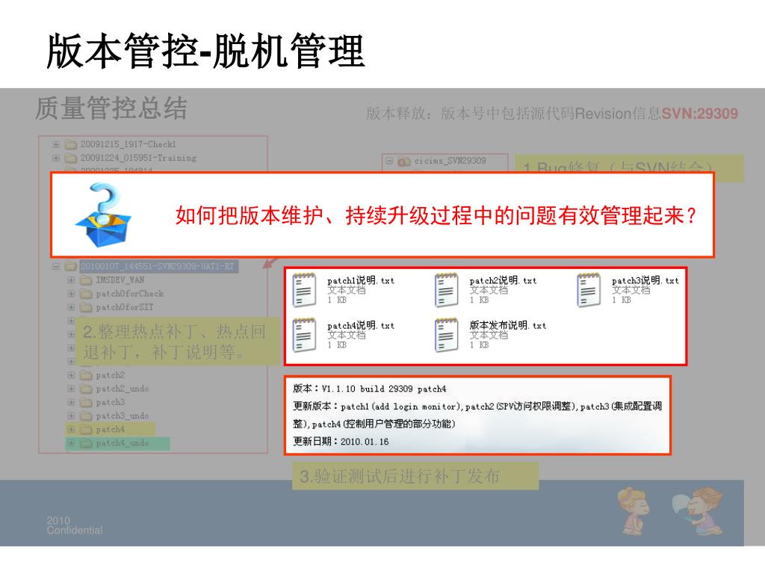The image size is (765, 574).
Task: Click folder icon of 20091215_1917-Check1
Action: (71, 144)
